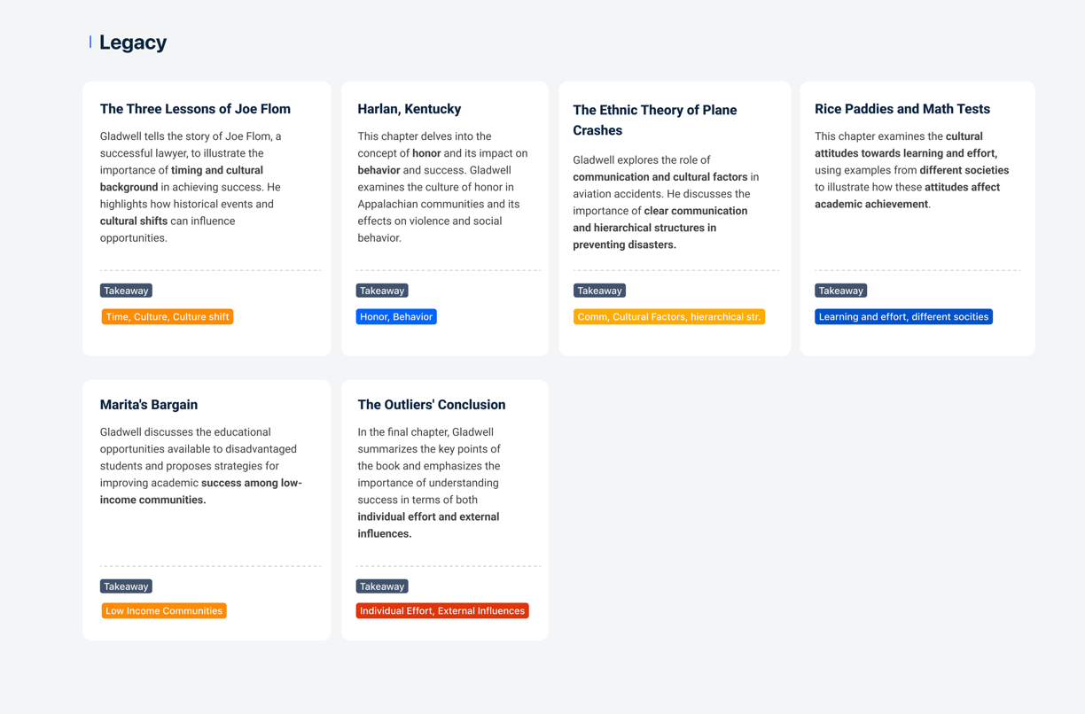Select the Learning and effort, different socities tag
Viewport: 1085px width, 714px height.
click(903, 316)
